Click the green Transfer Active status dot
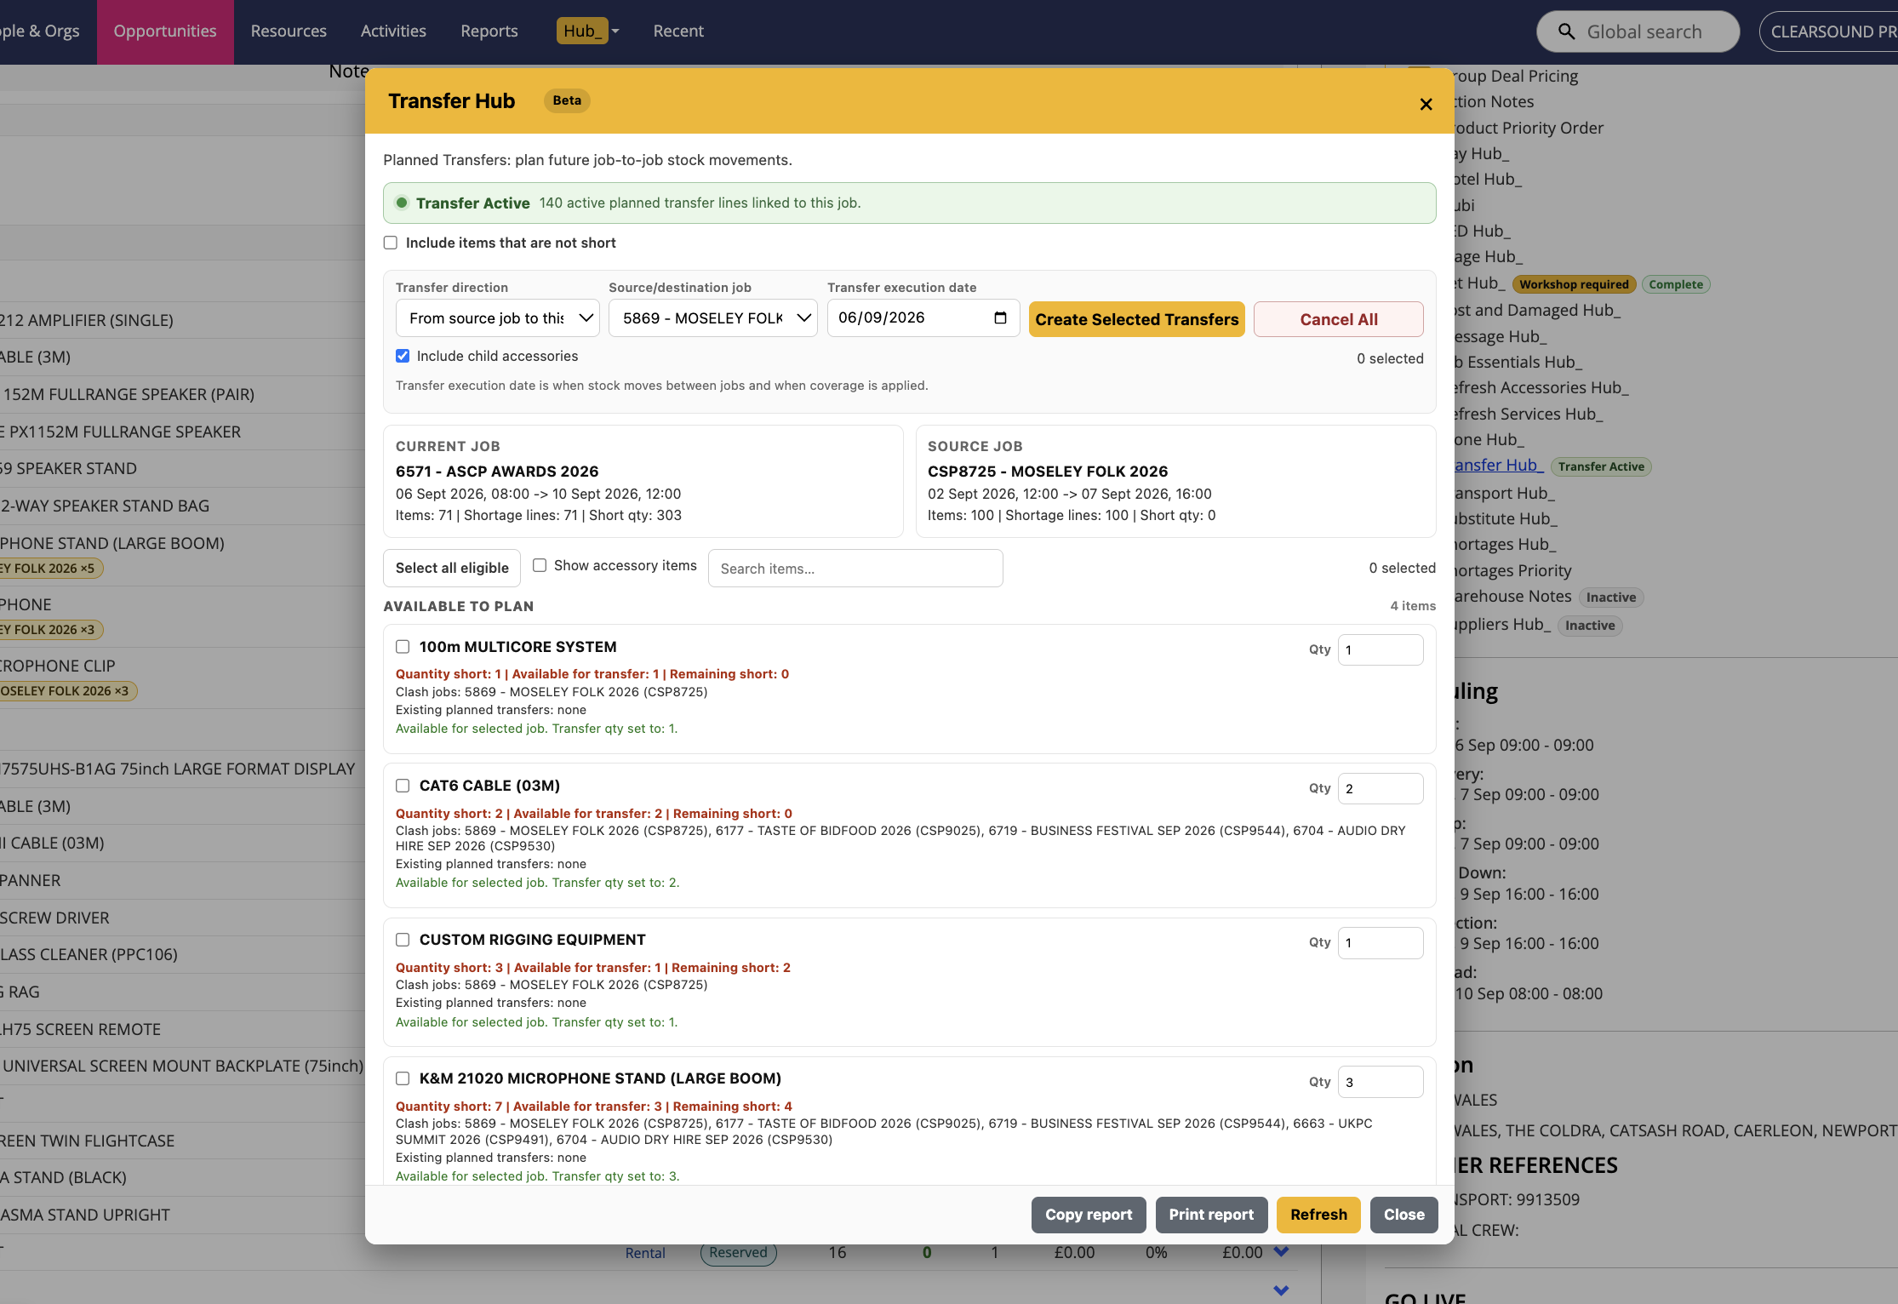Viewport: 1898px width, 1304px height. pos(402,203)
